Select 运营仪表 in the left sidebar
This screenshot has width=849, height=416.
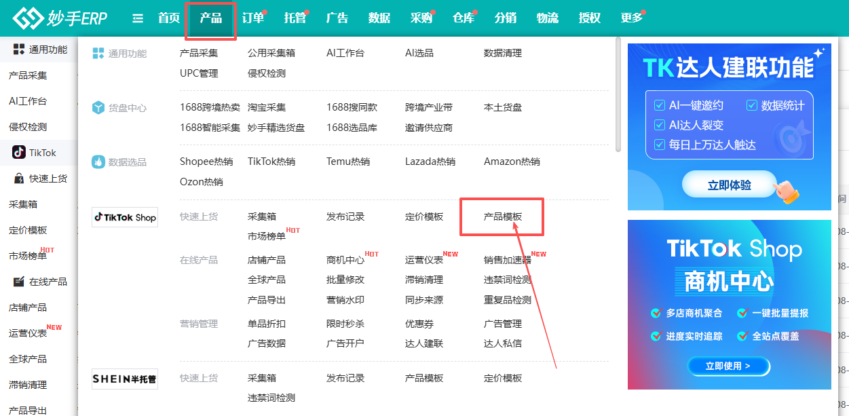click(x=28, y=333)
